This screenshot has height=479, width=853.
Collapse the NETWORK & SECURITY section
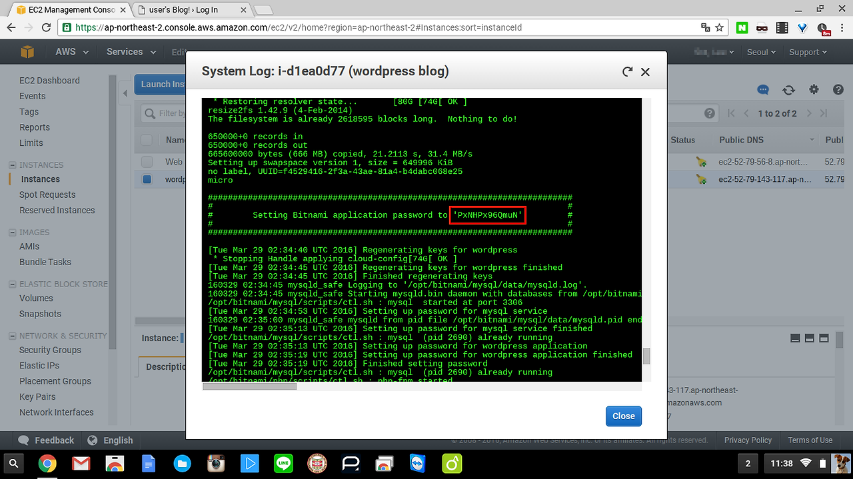[x=12, y=336]
